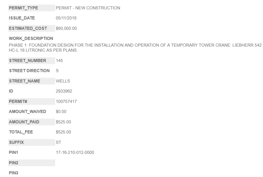Click the AMOUNT_PAID label
263x177 pixels.
click(x=24, y=122)
